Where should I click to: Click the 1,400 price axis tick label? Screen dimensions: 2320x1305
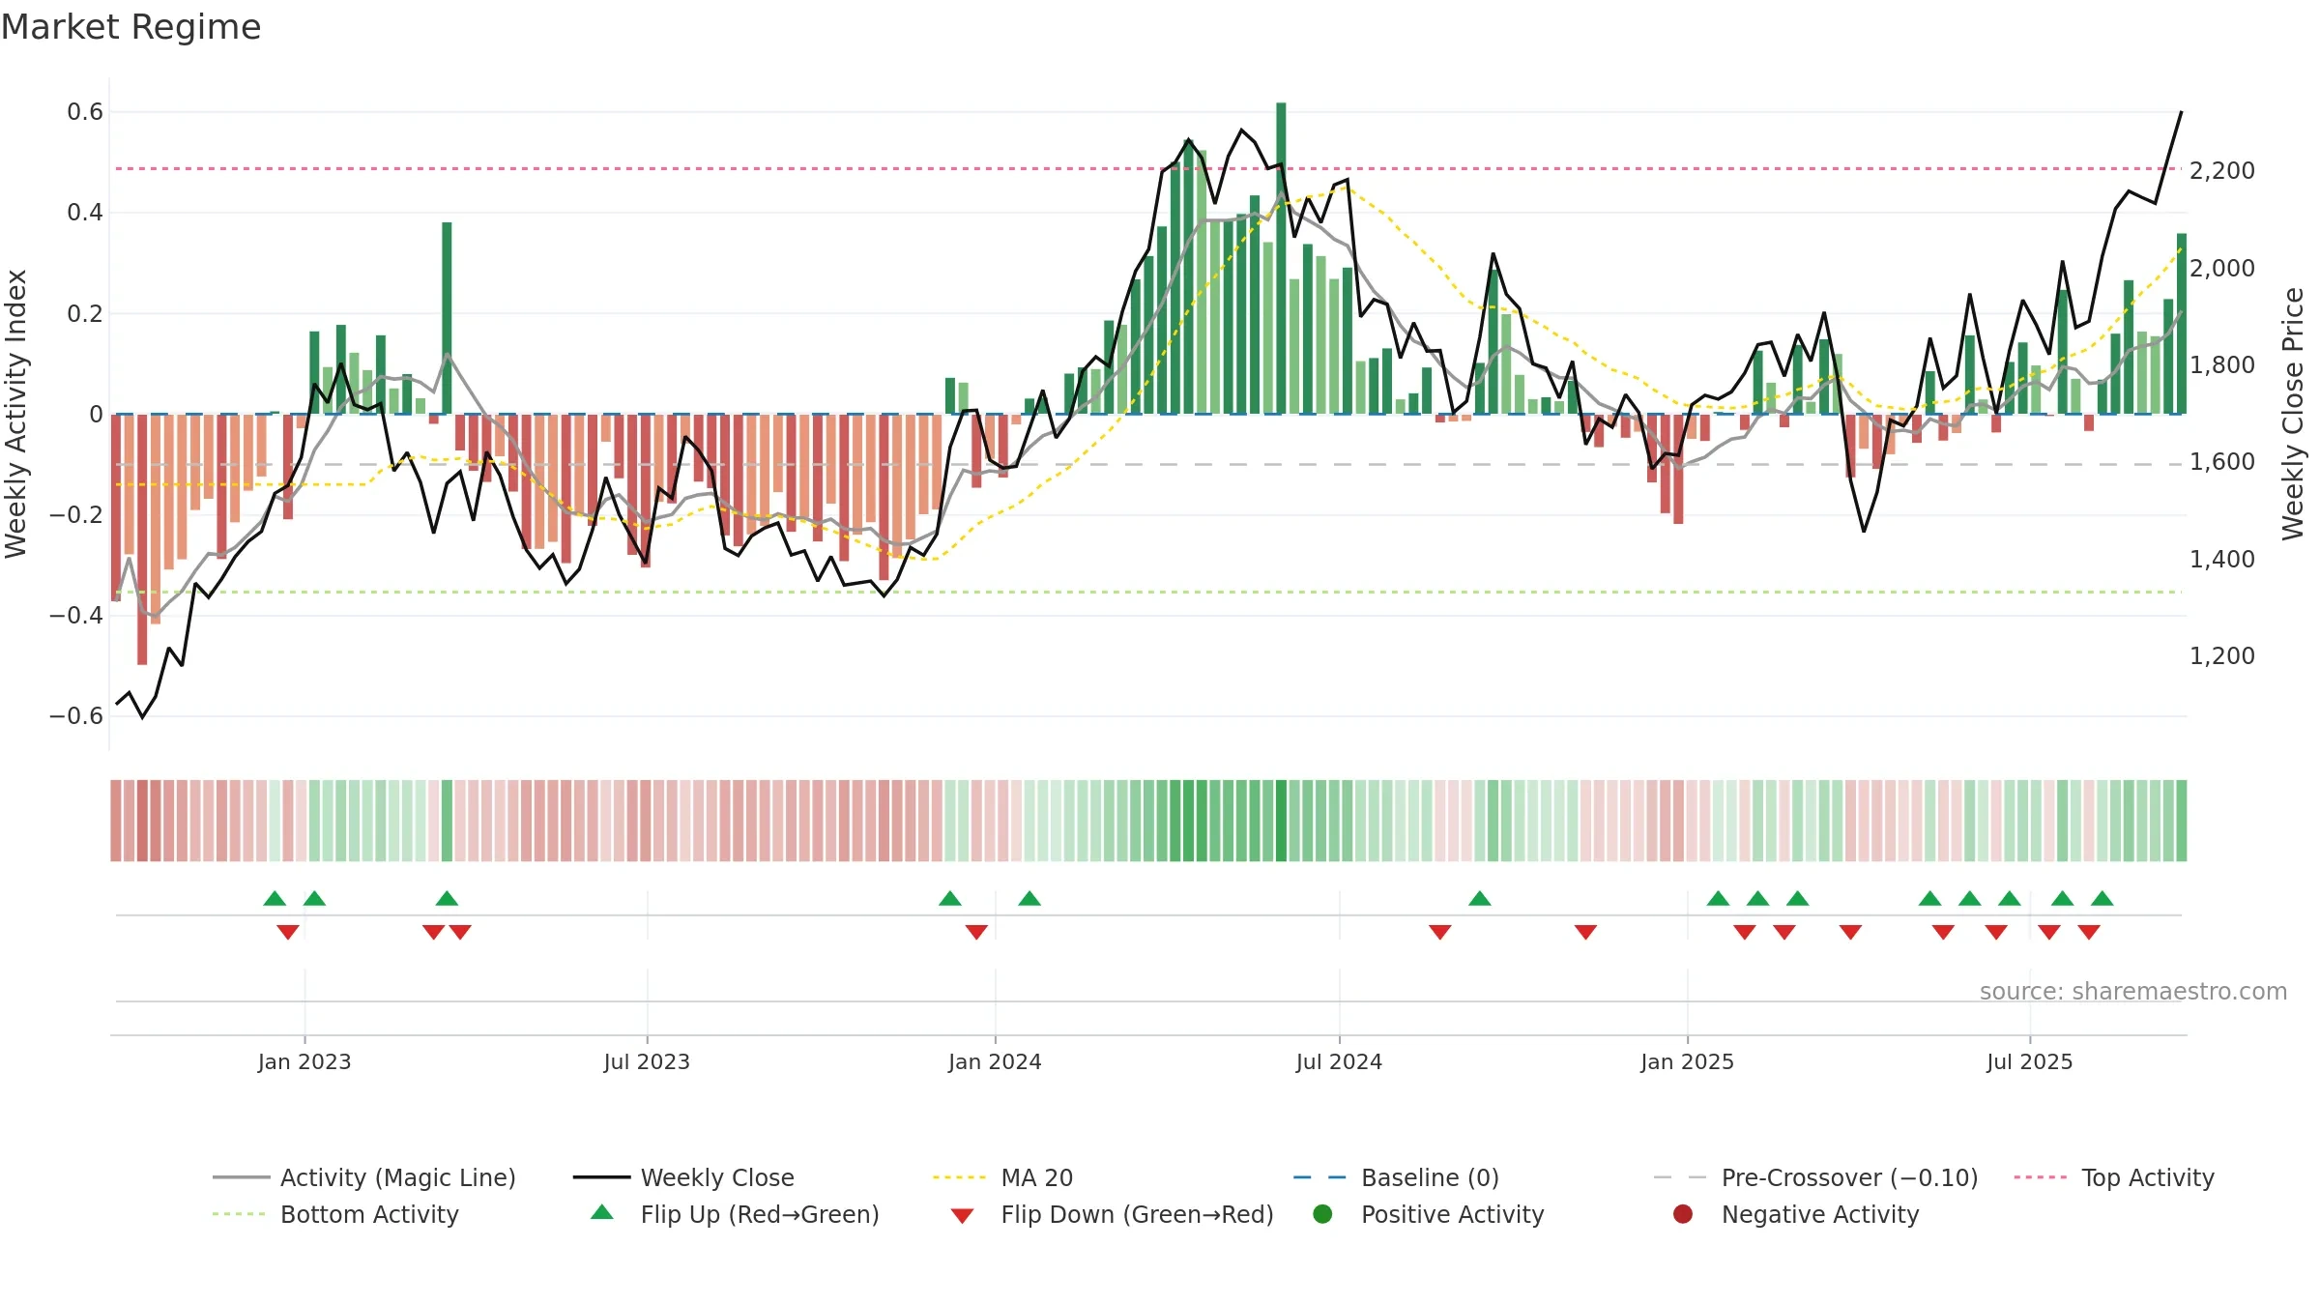[2222, 559]
